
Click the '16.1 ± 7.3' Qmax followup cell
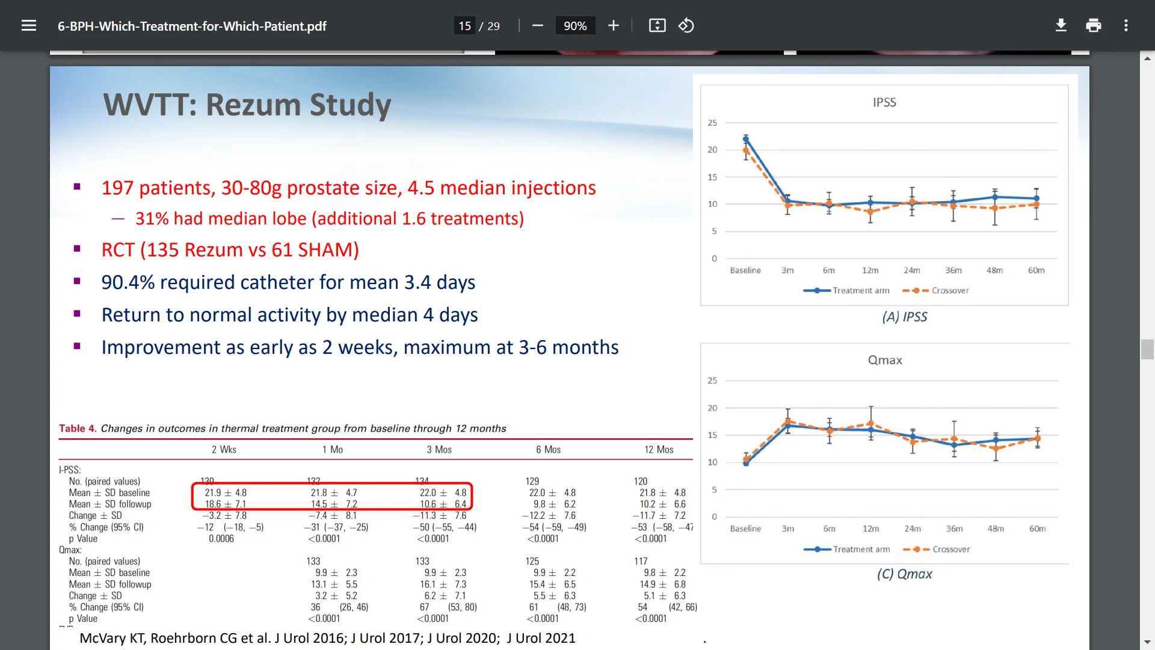[443, 584]
